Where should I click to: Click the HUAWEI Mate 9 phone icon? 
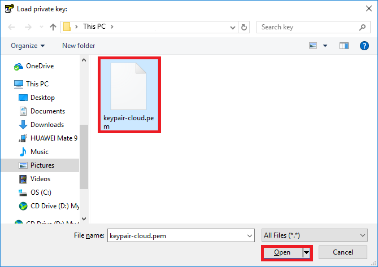click(x=23, y=138)
